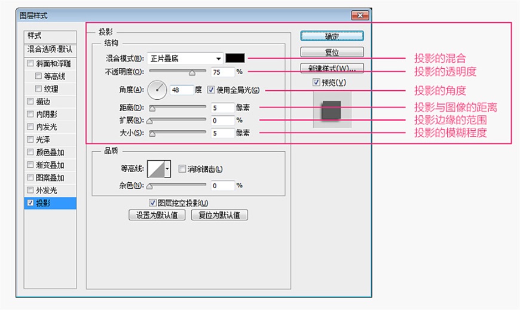This screenshot has width=520, height=310.
Task: Enable the 渐变叠加 checkbox
Action: point(30,165)
